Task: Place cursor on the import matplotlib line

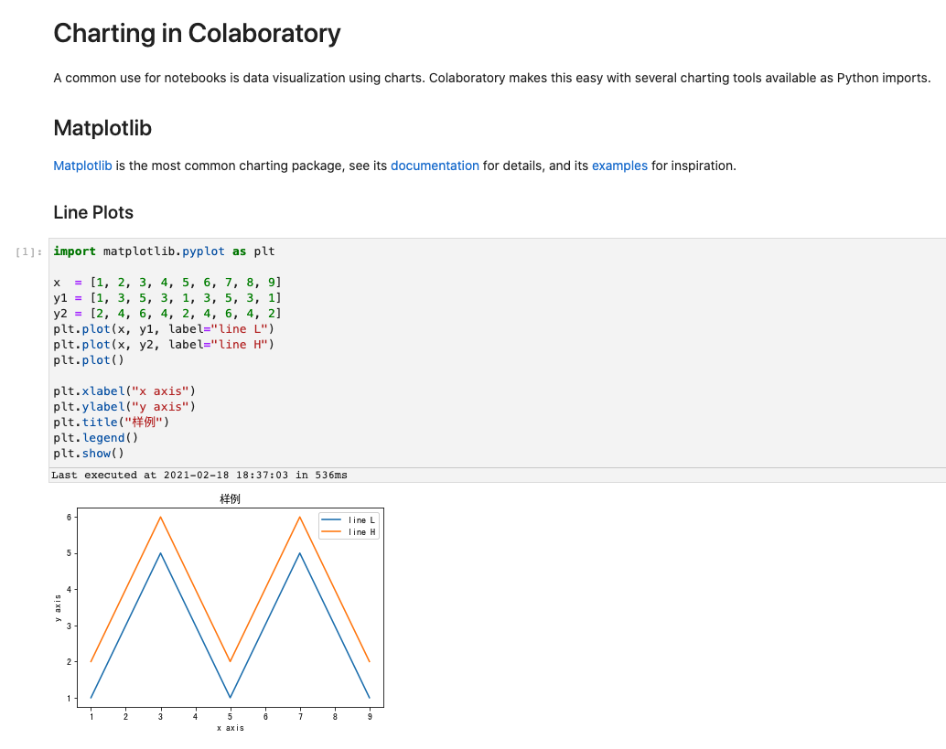Action: pyautogui.click(x=164, y=251)
